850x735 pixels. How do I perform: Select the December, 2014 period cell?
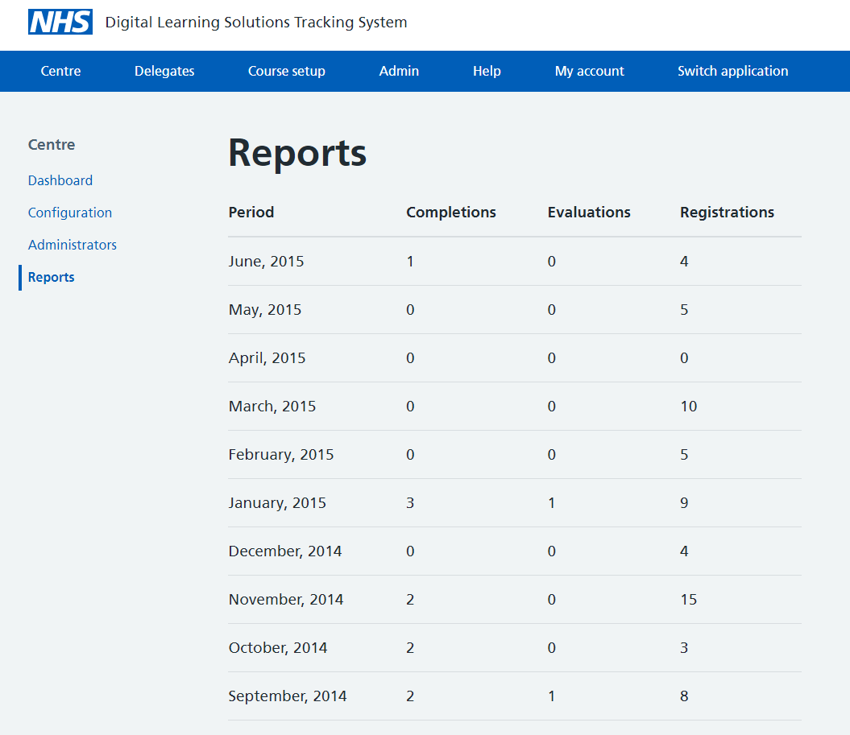[285, 551]
